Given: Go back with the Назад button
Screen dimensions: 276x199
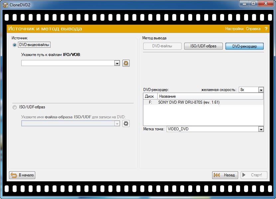Looking at the screenshot, I should pyautogui.click(x=225, y=175).
